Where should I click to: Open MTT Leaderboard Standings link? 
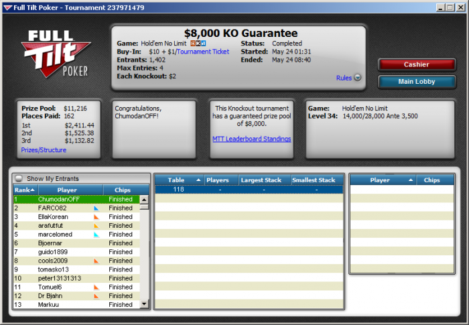coord(251,139)
